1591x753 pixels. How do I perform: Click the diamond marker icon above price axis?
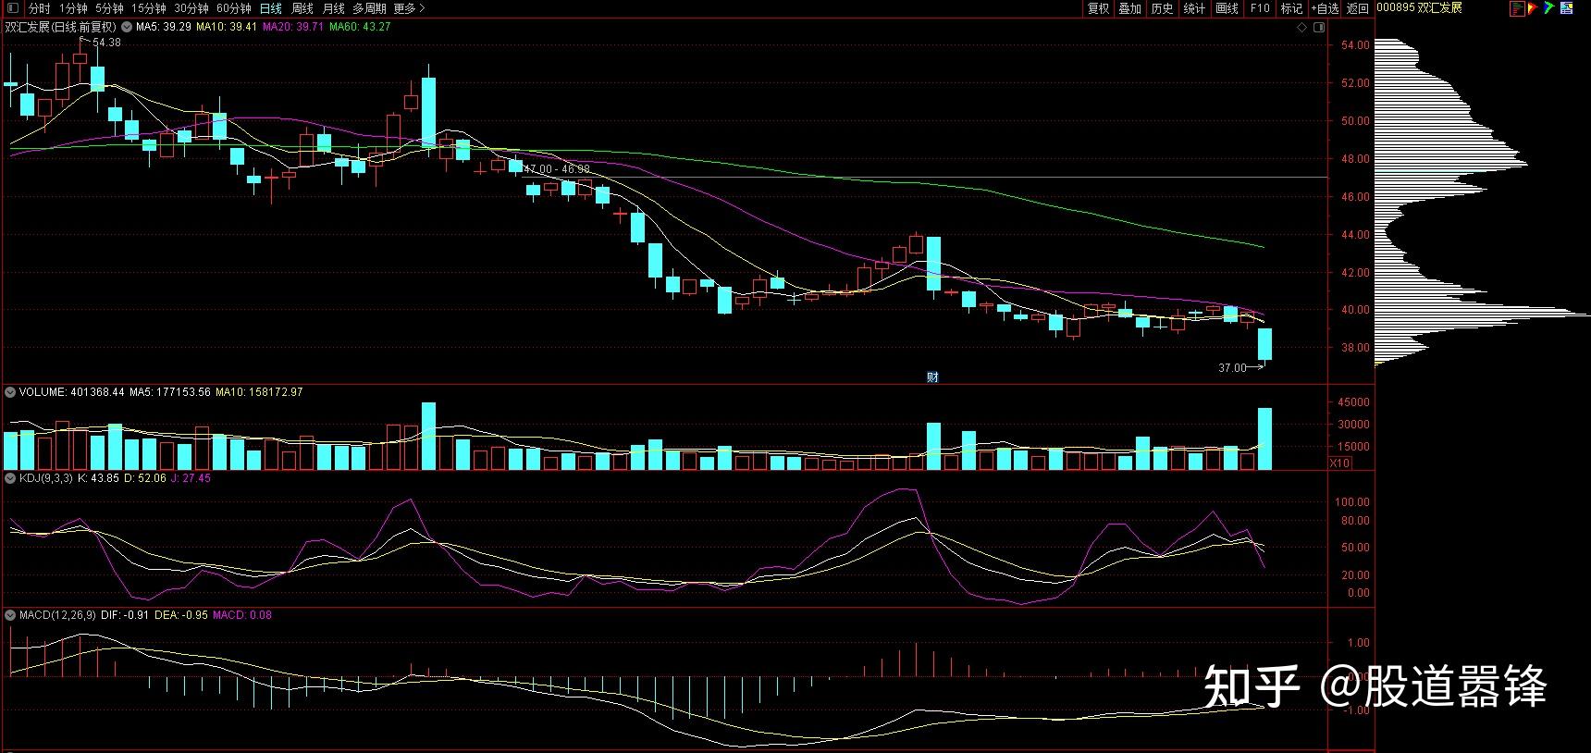1301,28
